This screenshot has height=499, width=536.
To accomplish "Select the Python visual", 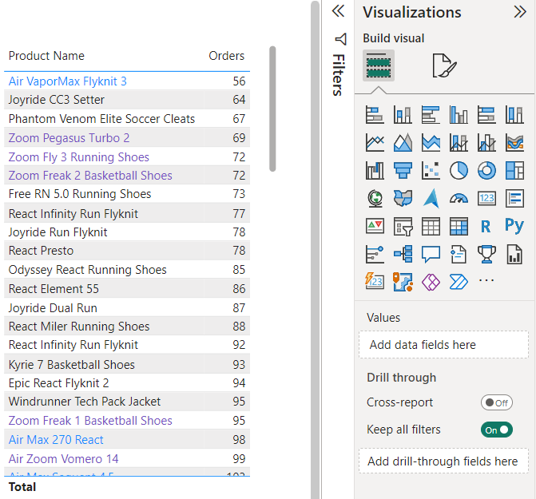I will (514, 226).
